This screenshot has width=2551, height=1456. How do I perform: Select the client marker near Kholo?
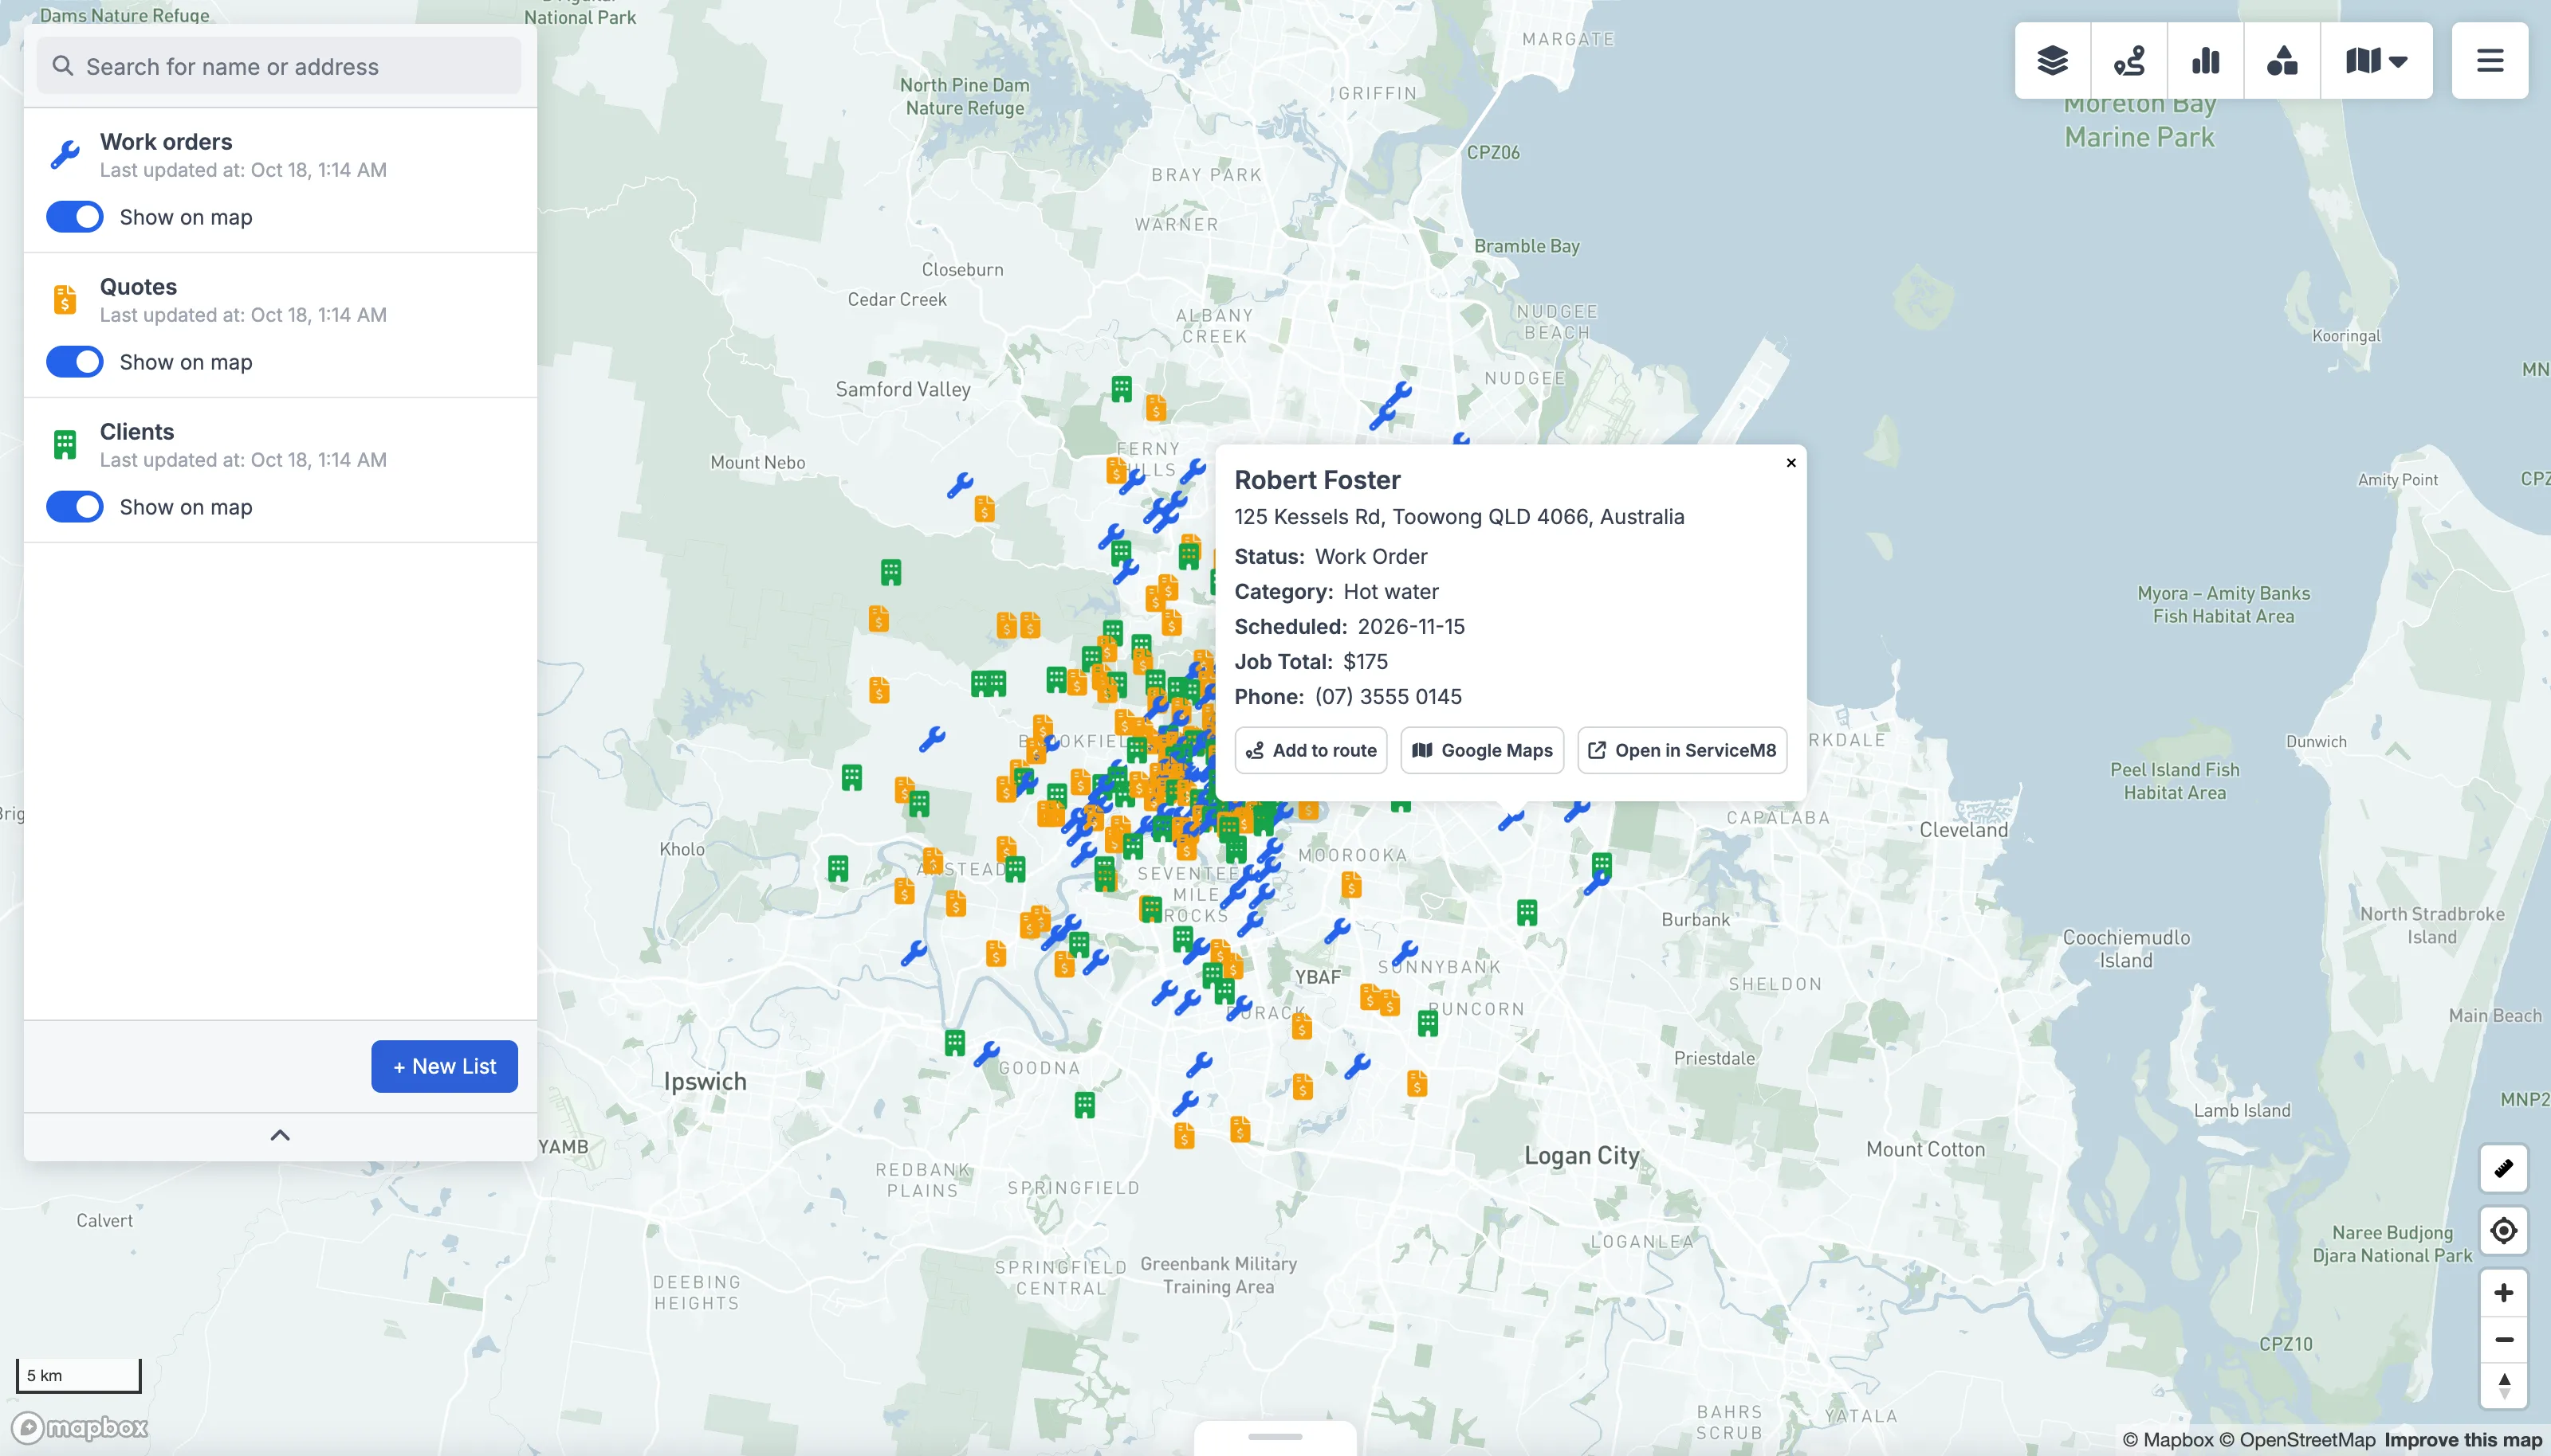click(x=839, y=868)
